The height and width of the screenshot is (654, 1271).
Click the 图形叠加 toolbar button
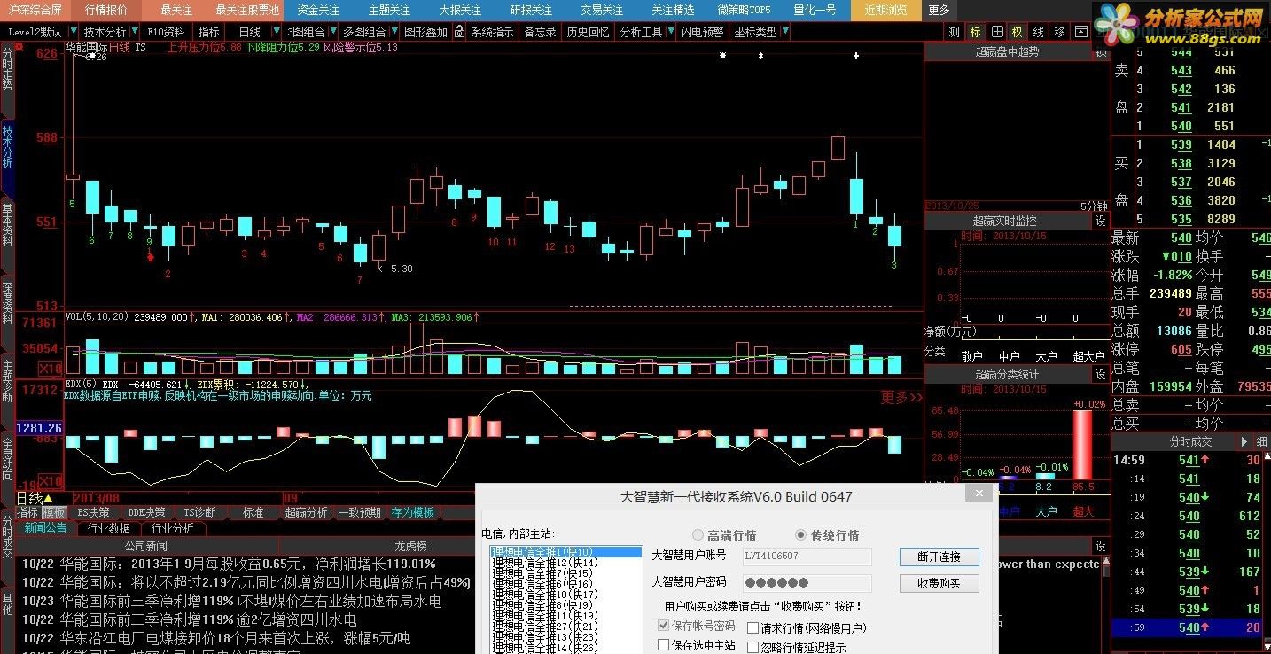(x=425, y=32)
